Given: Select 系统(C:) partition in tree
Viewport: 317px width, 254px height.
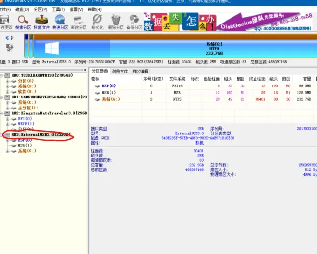Looking at the screenshot, I should (x=27, y=102).
